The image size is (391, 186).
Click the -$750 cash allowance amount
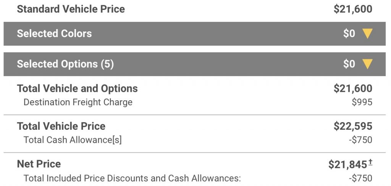(x=360, y=140)
